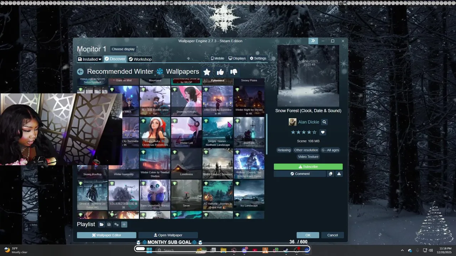Viewport: 456px width, 256px height.
Task: Select Winter Night by Steven in 4K
Action: tap(249, 101)
